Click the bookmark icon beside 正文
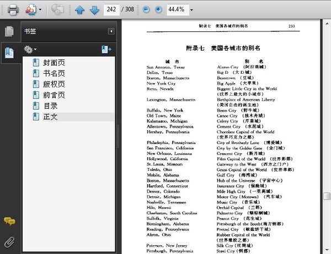 (36, 117)
